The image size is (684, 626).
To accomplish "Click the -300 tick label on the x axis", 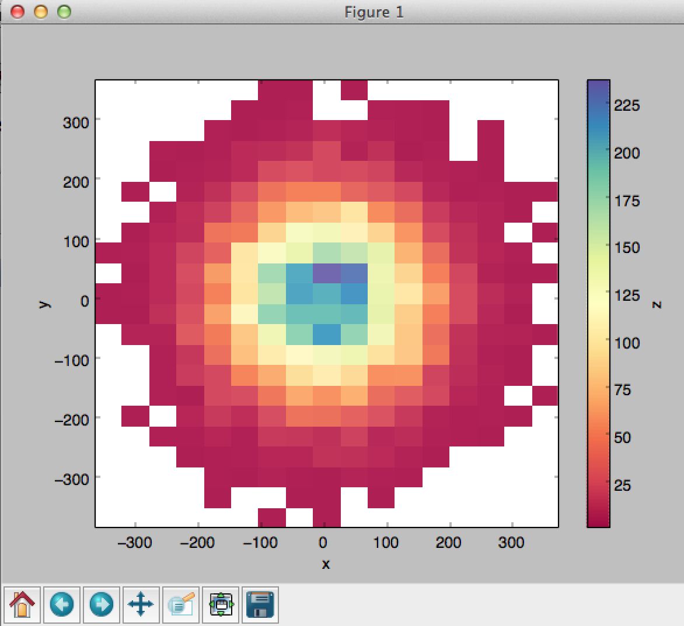I will [x=135, y=543].
